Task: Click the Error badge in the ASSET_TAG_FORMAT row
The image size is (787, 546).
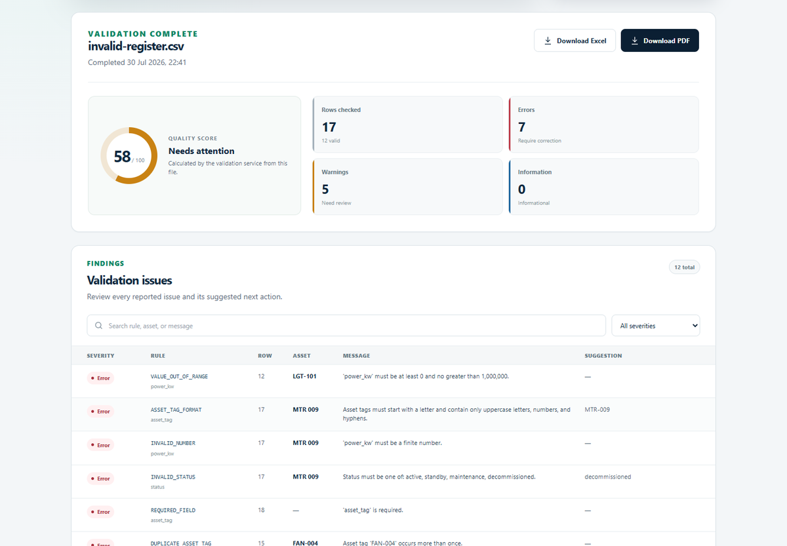Action: tap(100, 412)
